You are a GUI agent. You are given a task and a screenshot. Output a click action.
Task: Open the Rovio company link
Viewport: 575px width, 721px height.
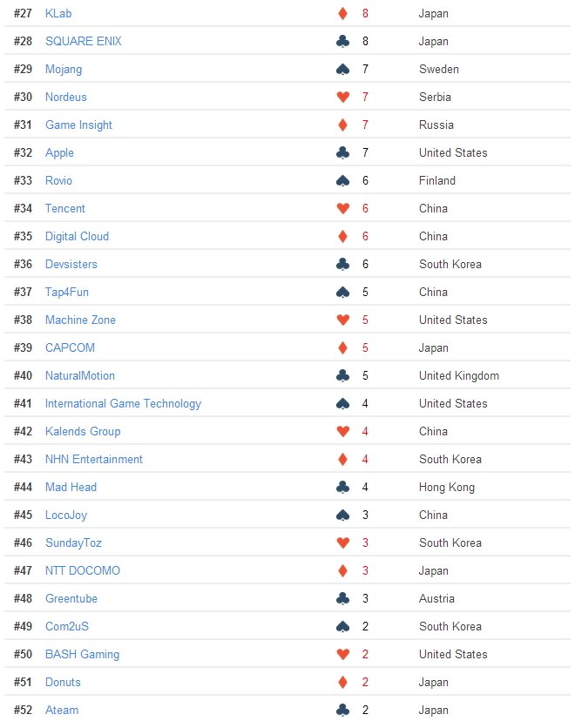(x=58, y=181)
